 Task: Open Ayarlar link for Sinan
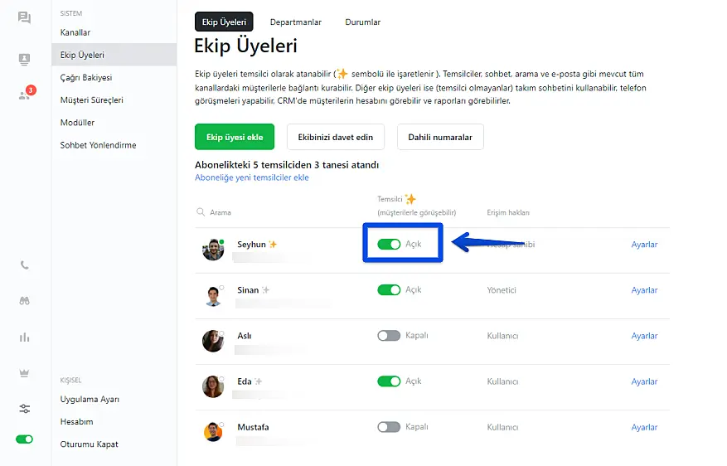click(644, 290)
